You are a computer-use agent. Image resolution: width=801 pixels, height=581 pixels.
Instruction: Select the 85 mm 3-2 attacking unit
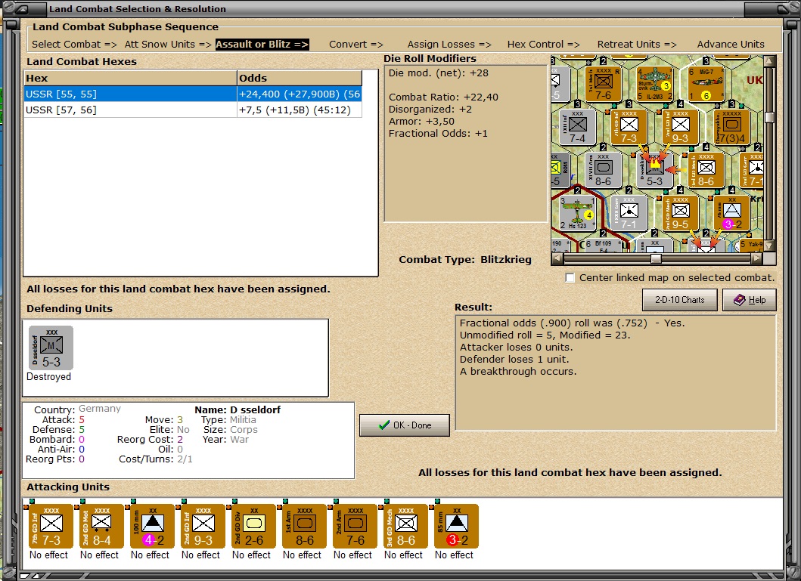click(455, 527)
